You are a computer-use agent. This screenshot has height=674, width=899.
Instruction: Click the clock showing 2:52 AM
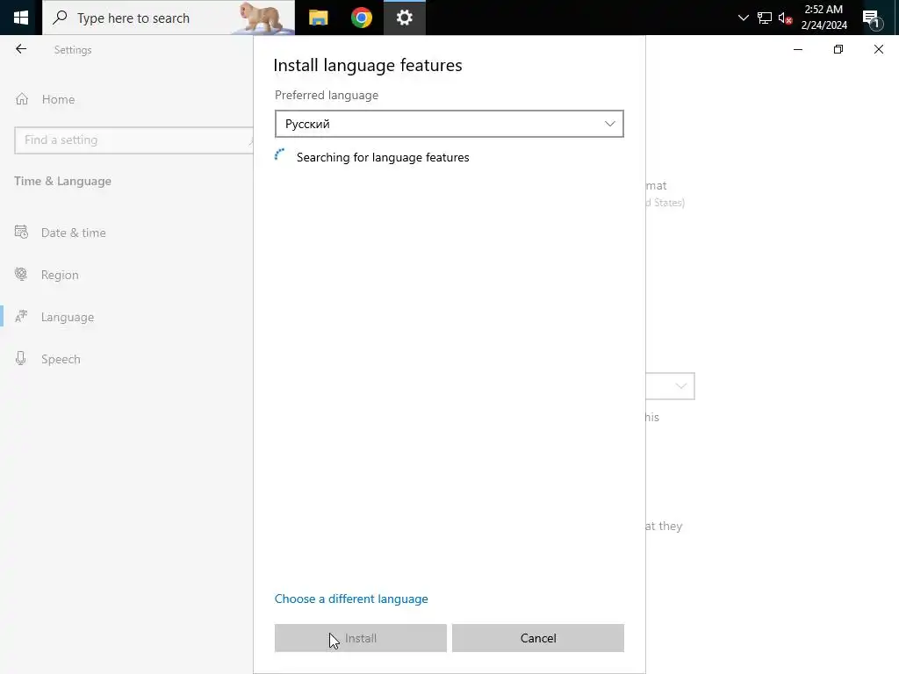(823, 18)
